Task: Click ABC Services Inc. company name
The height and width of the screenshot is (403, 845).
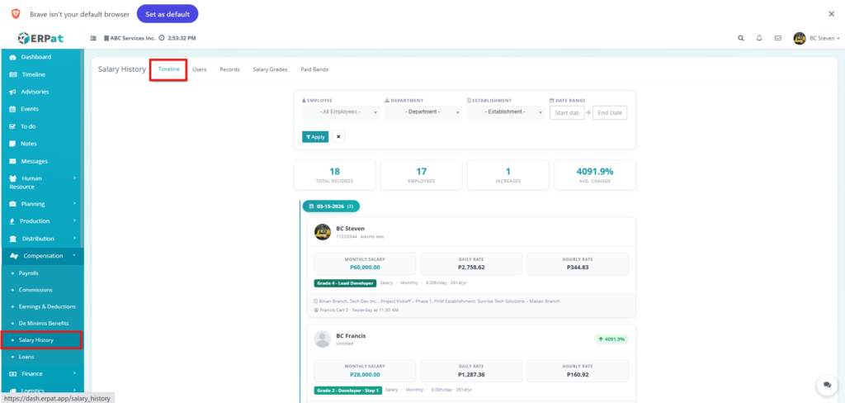Action: [133, 38]
